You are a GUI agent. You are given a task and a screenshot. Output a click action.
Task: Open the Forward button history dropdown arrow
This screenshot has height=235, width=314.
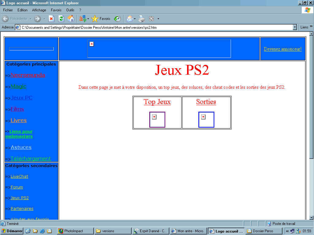pyautogui.click(x=44, y=19)
